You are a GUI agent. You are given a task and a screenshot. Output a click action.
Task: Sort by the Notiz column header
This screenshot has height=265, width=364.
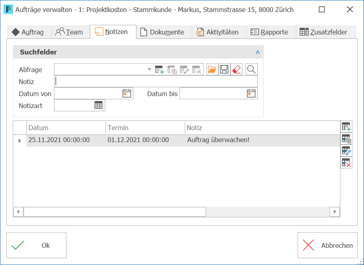coord(262,128)
